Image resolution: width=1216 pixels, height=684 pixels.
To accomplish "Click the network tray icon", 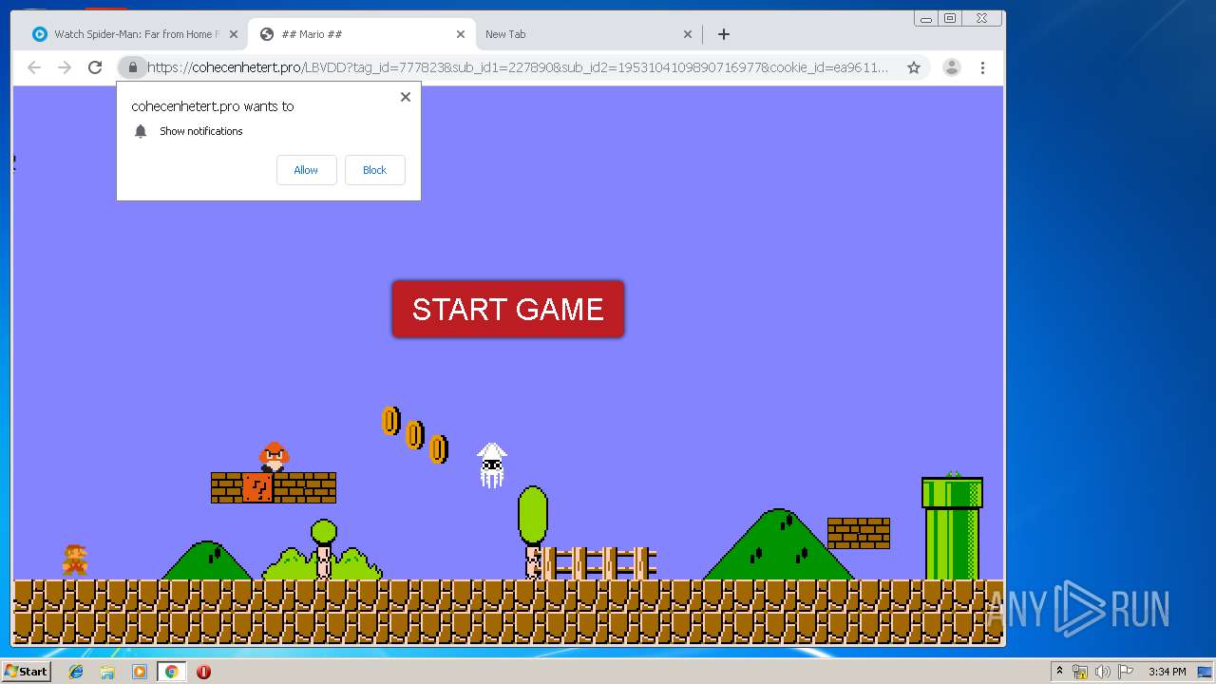I will pos(1080,672).
